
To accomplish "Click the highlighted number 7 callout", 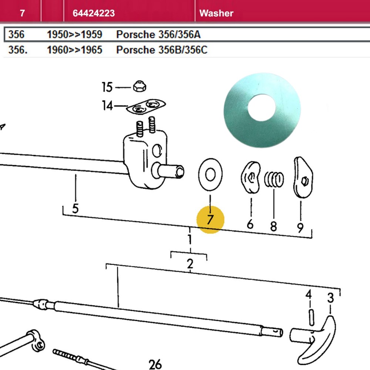I will click(x=210, y=220).
